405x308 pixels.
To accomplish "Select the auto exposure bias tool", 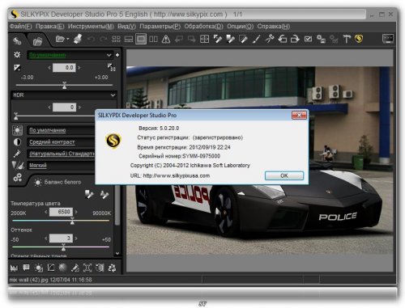I will click(217, 39).
